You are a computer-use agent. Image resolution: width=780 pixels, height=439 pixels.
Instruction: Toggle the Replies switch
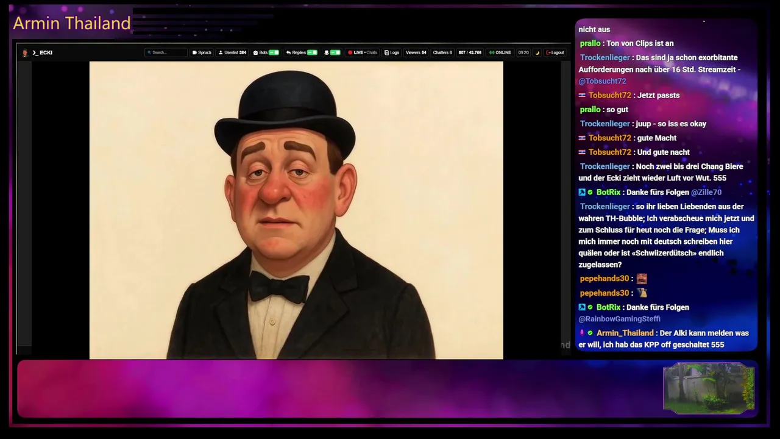pos(312,52)
